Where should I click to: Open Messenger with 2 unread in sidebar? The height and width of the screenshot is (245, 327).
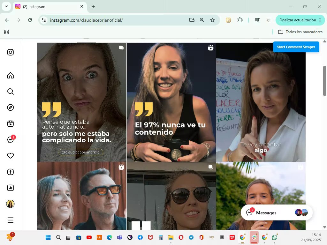[11, 139]
